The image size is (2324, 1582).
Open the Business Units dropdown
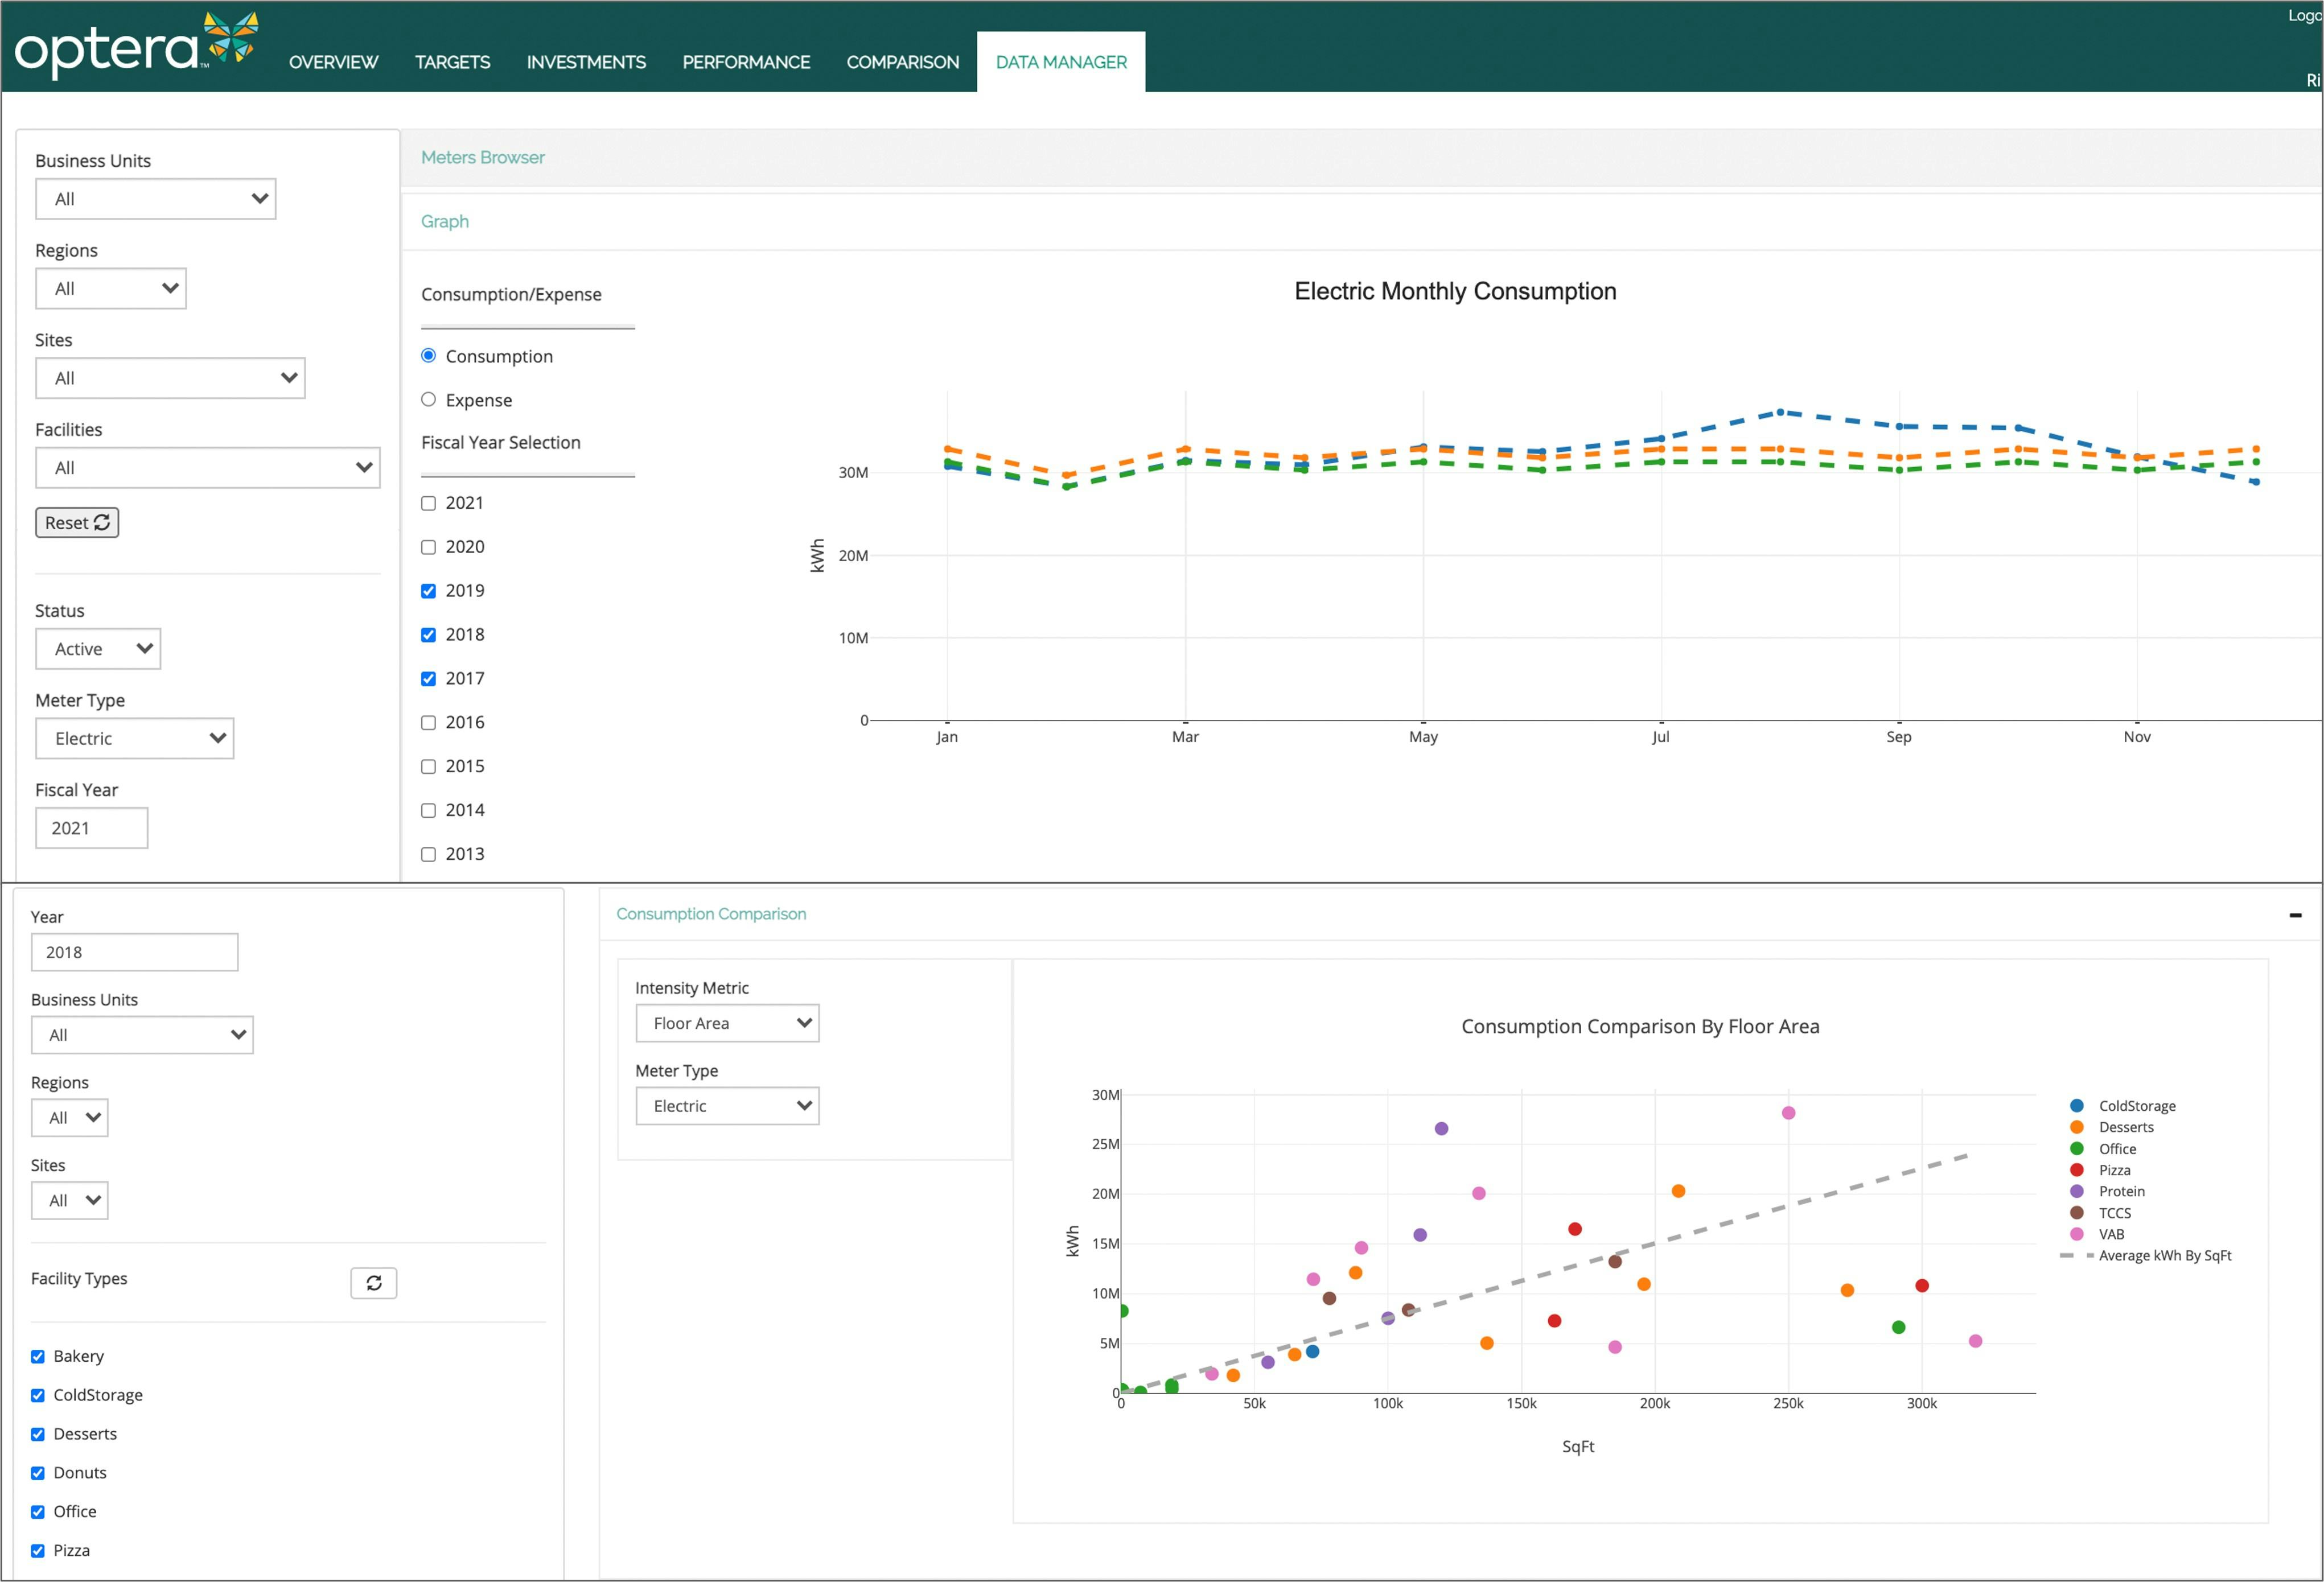coord(155,198)
